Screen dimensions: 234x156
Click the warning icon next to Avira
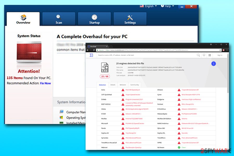pyautogui.click(x=123, y=90)
